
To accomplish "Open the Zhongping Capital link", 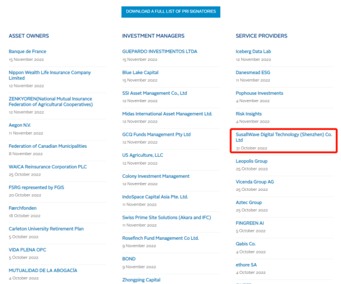I will pyautogui.click(x=142, y=280).
